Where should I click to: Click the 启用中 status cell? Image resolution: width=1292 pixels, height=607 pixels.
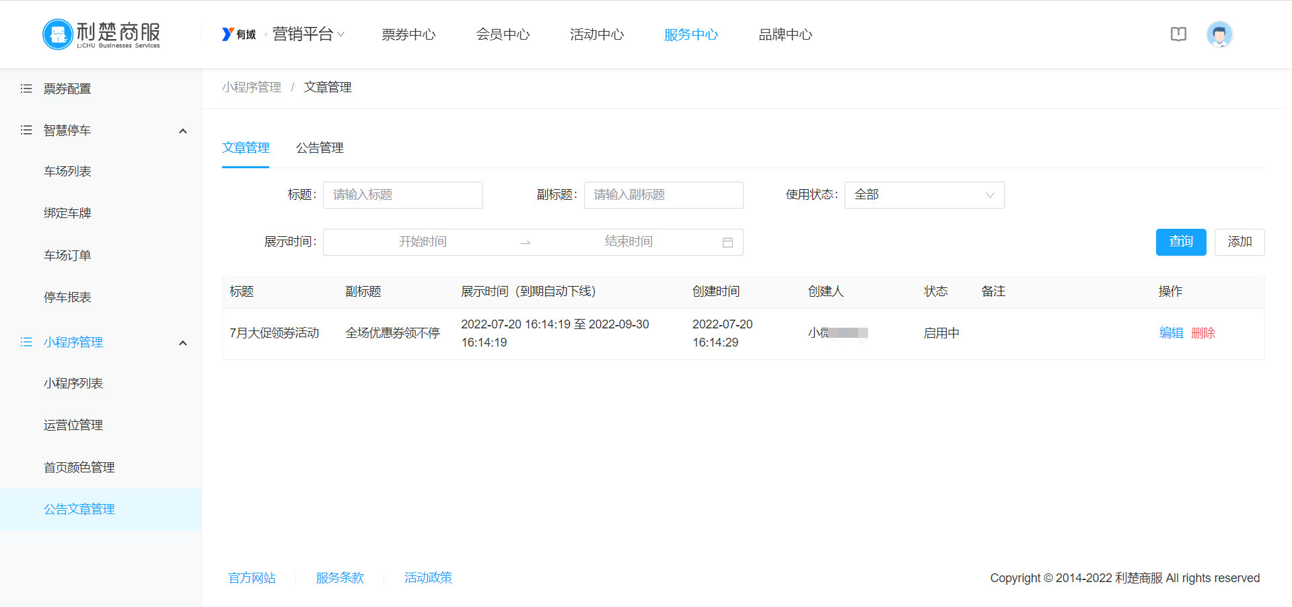coord(941,333)
